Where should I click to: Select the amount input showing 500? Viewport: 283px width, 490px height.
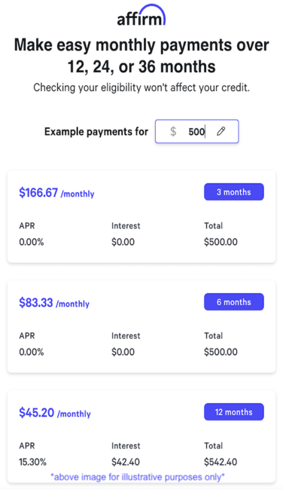[x=197, y=132]
